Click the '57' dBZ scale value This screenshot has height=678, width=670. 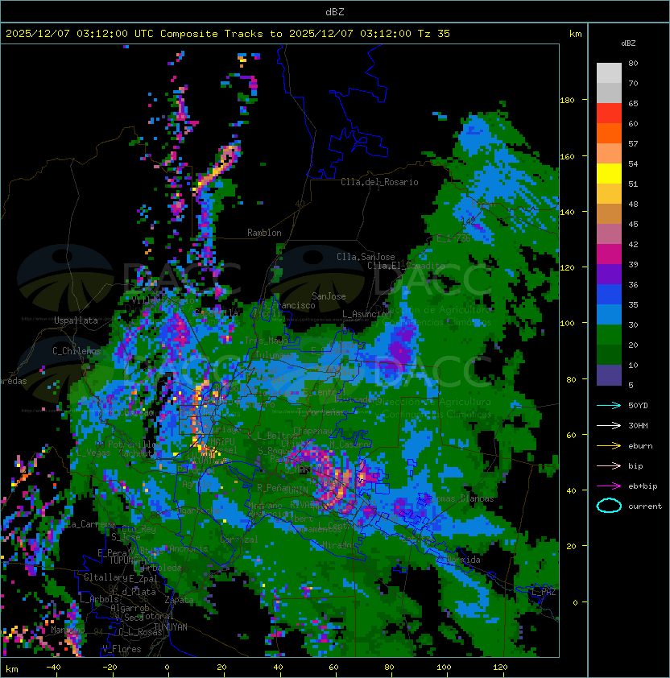coord(633,144)
